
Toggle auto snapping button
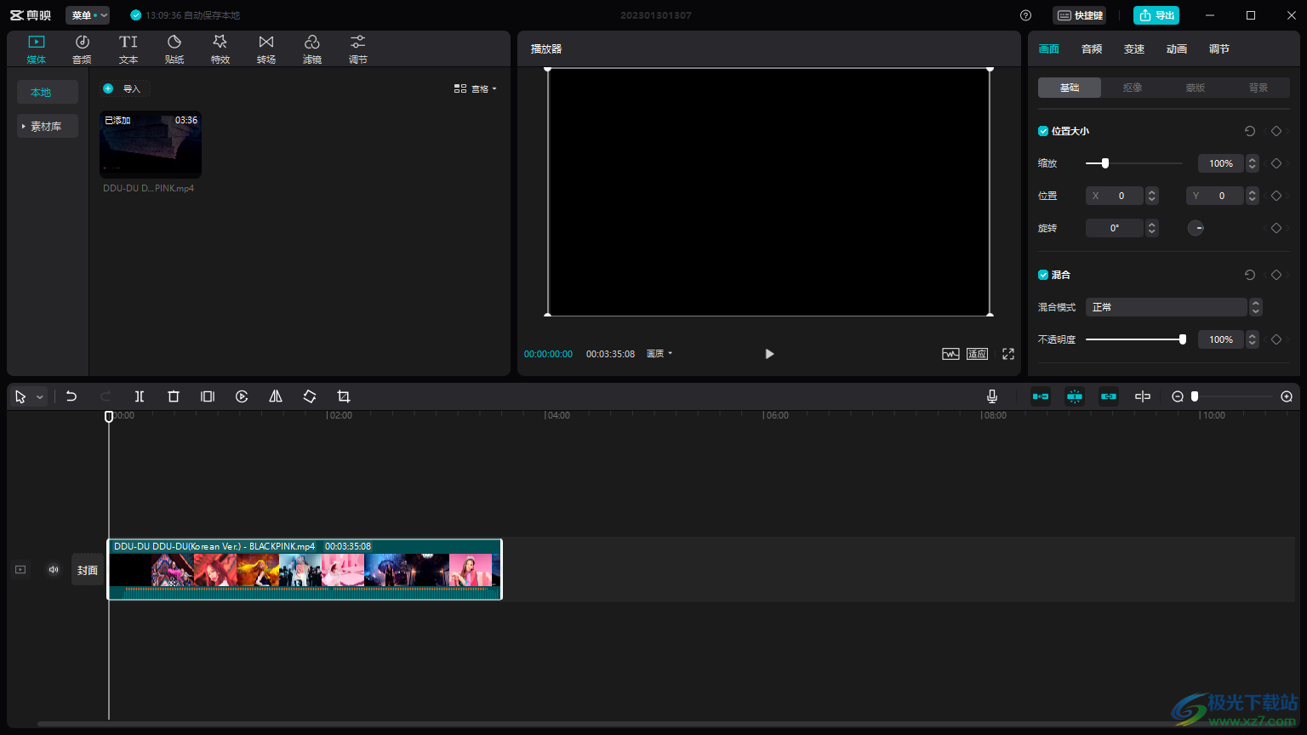coord(1075,396)
